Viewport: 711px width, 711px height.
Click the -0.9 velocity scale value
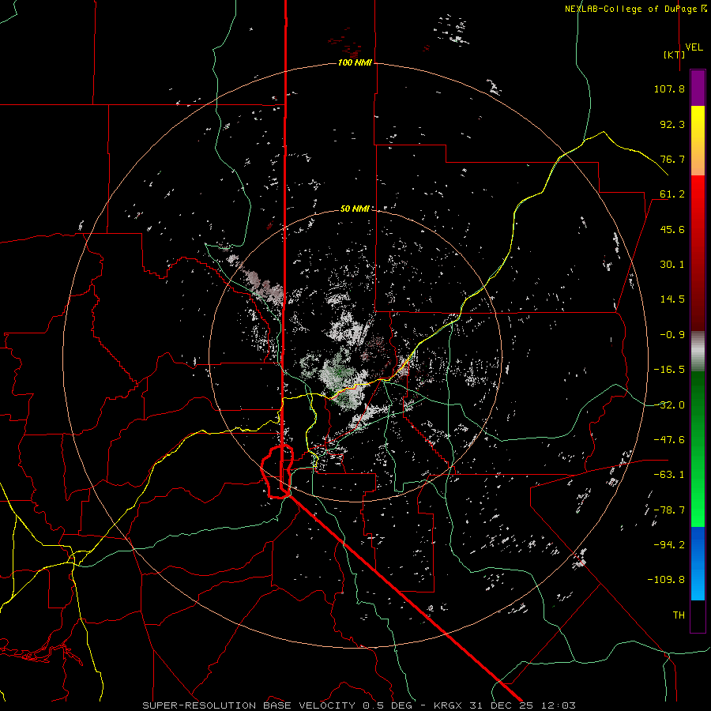coord(672,335)
